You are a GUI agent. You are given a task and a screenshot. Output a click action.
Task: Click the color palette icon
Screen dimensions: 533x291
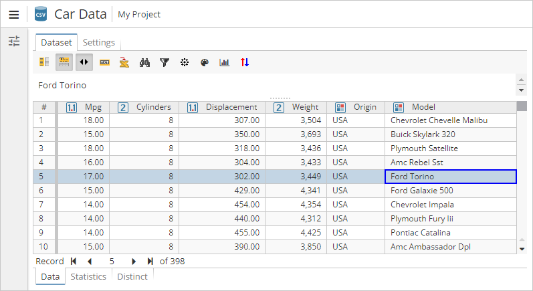tap(205, 62)
